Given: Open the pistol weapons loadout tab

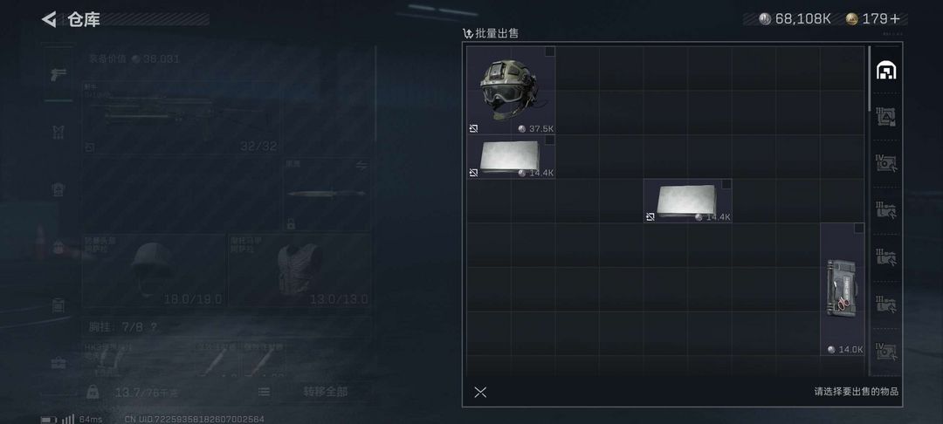Looking at the screenshot, I should [59, 75].
